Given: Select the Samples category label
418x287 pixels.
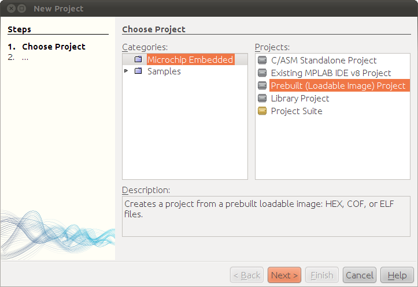Looking at the screenshot, I should tap(164, 71).
